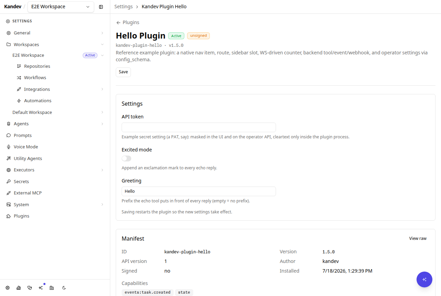Click the Plugins puzzle piece icon
441x296 pixels.
point(9,216)
